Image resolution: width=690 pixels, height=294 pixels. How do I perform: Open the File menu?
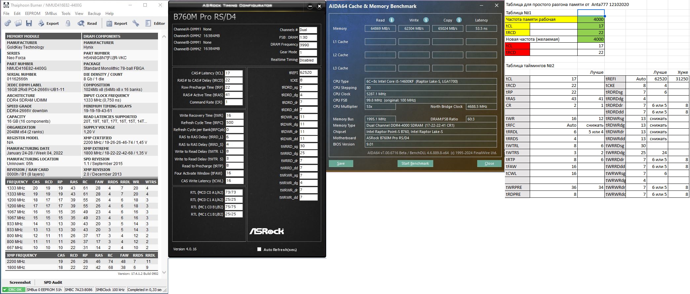(x=6, y=14)
